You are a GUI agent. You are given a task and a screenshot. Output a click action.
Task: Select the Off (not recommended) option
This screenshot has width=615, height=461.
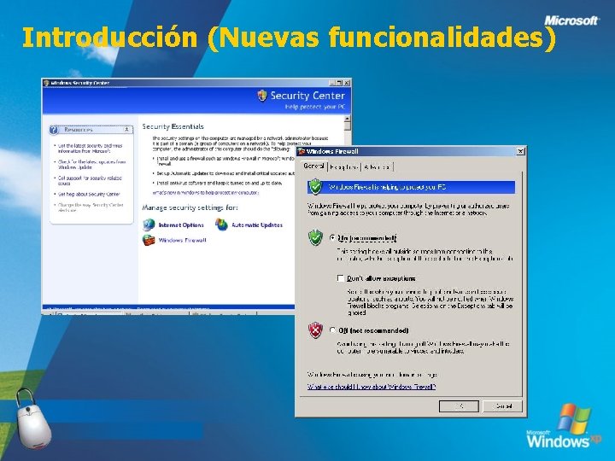(x=332, y=330)
